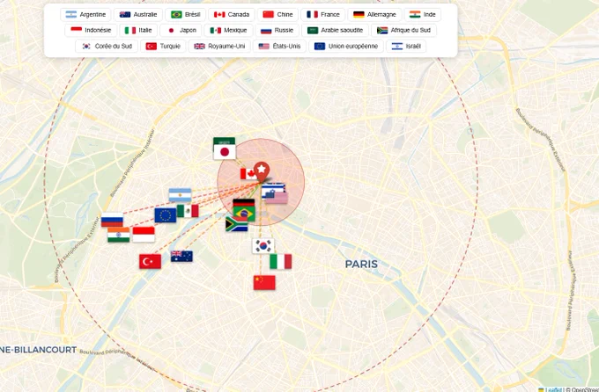Pick Turquie in the country legend
This screenshot has height=392, width=599.
pyautogui.click(x=163, y=46)
